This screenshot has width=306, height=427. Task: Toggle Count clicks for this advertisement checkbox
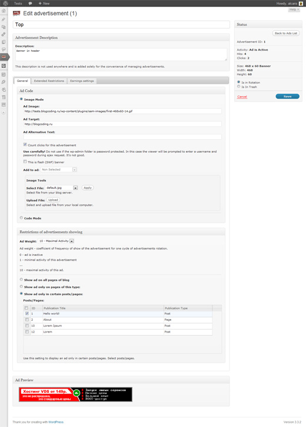pyautogui.click(x=25, y=144)
